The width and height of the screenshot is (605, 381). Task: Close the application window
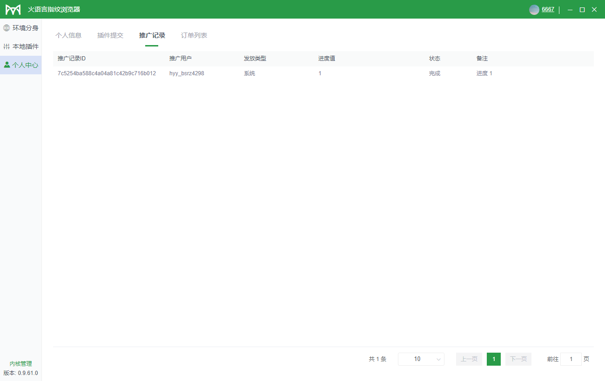594,10
